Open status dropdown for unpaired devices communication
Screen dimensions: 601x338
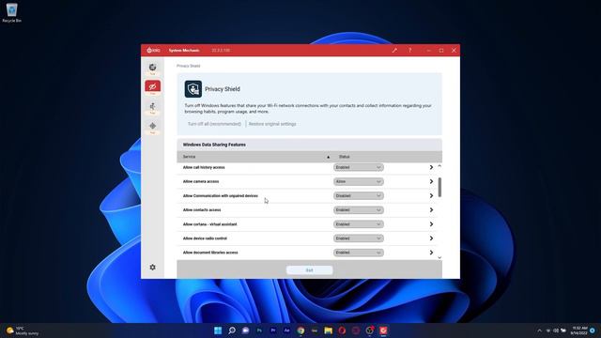pyautogui.click(x=359, y=196)
